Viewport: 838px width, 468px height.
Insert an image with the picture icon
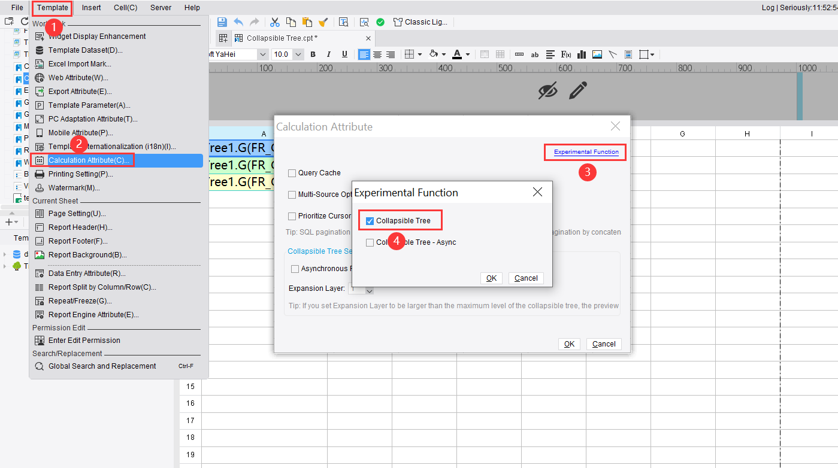tap(597, 54)
